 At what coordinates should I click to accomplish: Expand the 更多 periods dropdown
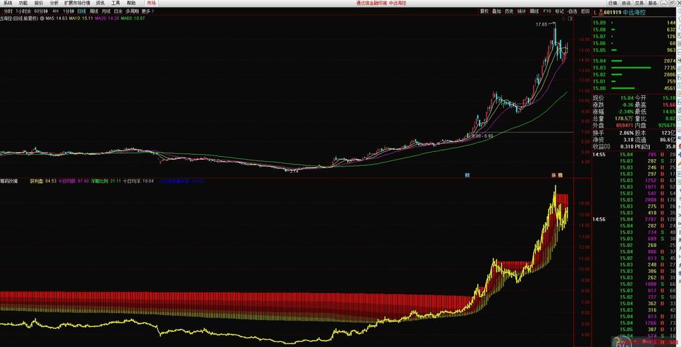tap(148, 12)
